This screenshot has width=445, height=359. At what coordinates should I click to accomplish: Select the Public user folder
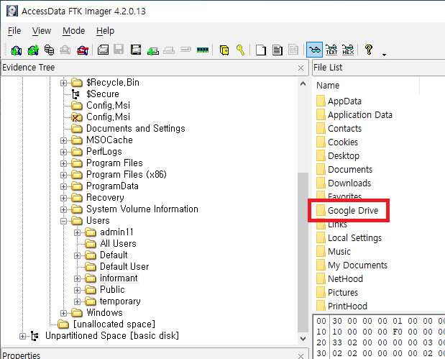(112, 289)
